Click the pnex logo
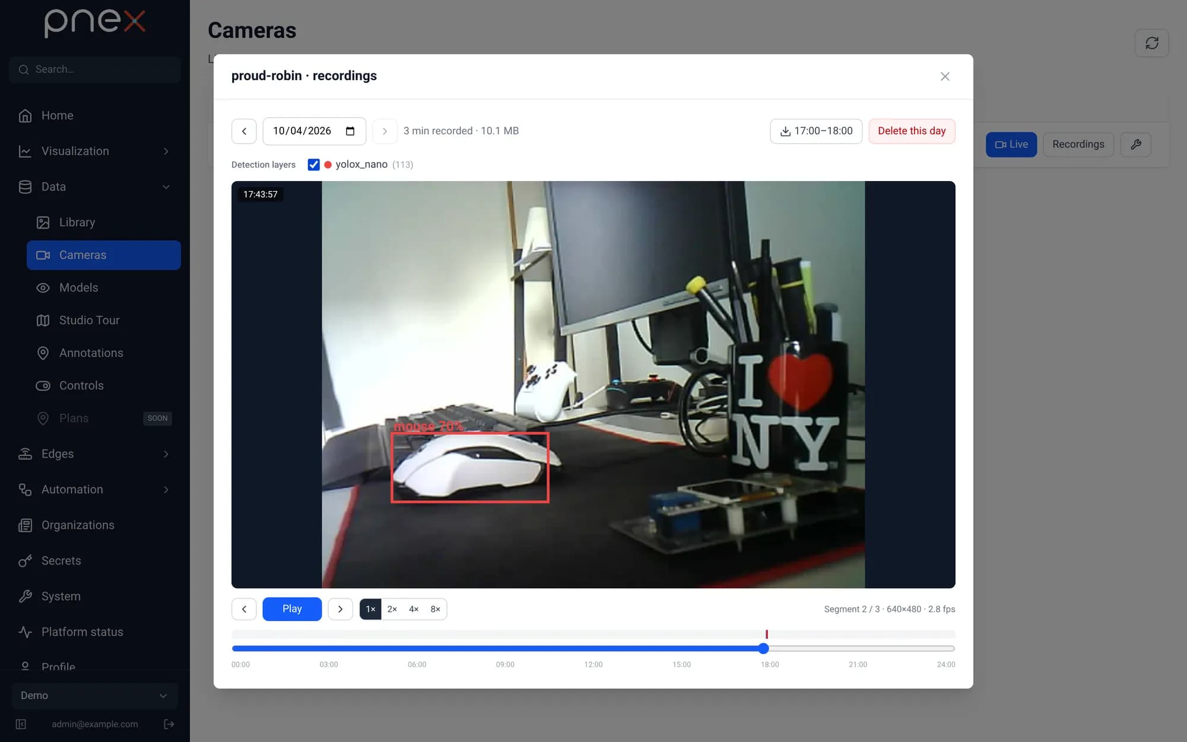Viewport: 1187px width, 742px height. (95, 23)
